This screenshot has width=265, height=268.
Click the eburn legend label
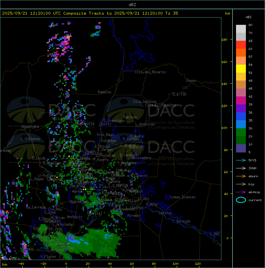click(x=253, y=176)
